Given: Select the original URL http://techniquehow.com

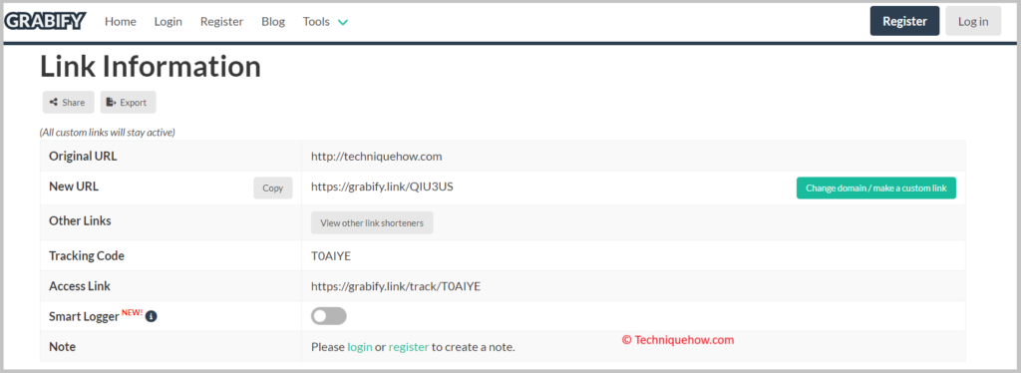Looking at the screenshot, I should coord(376,157).
